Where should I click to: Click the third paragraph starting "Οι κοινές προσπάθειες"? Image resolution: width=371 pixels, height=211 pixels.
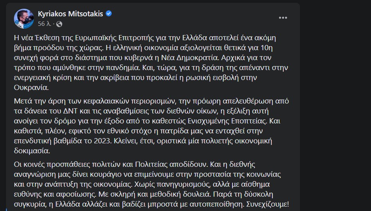tap(152, 184)
